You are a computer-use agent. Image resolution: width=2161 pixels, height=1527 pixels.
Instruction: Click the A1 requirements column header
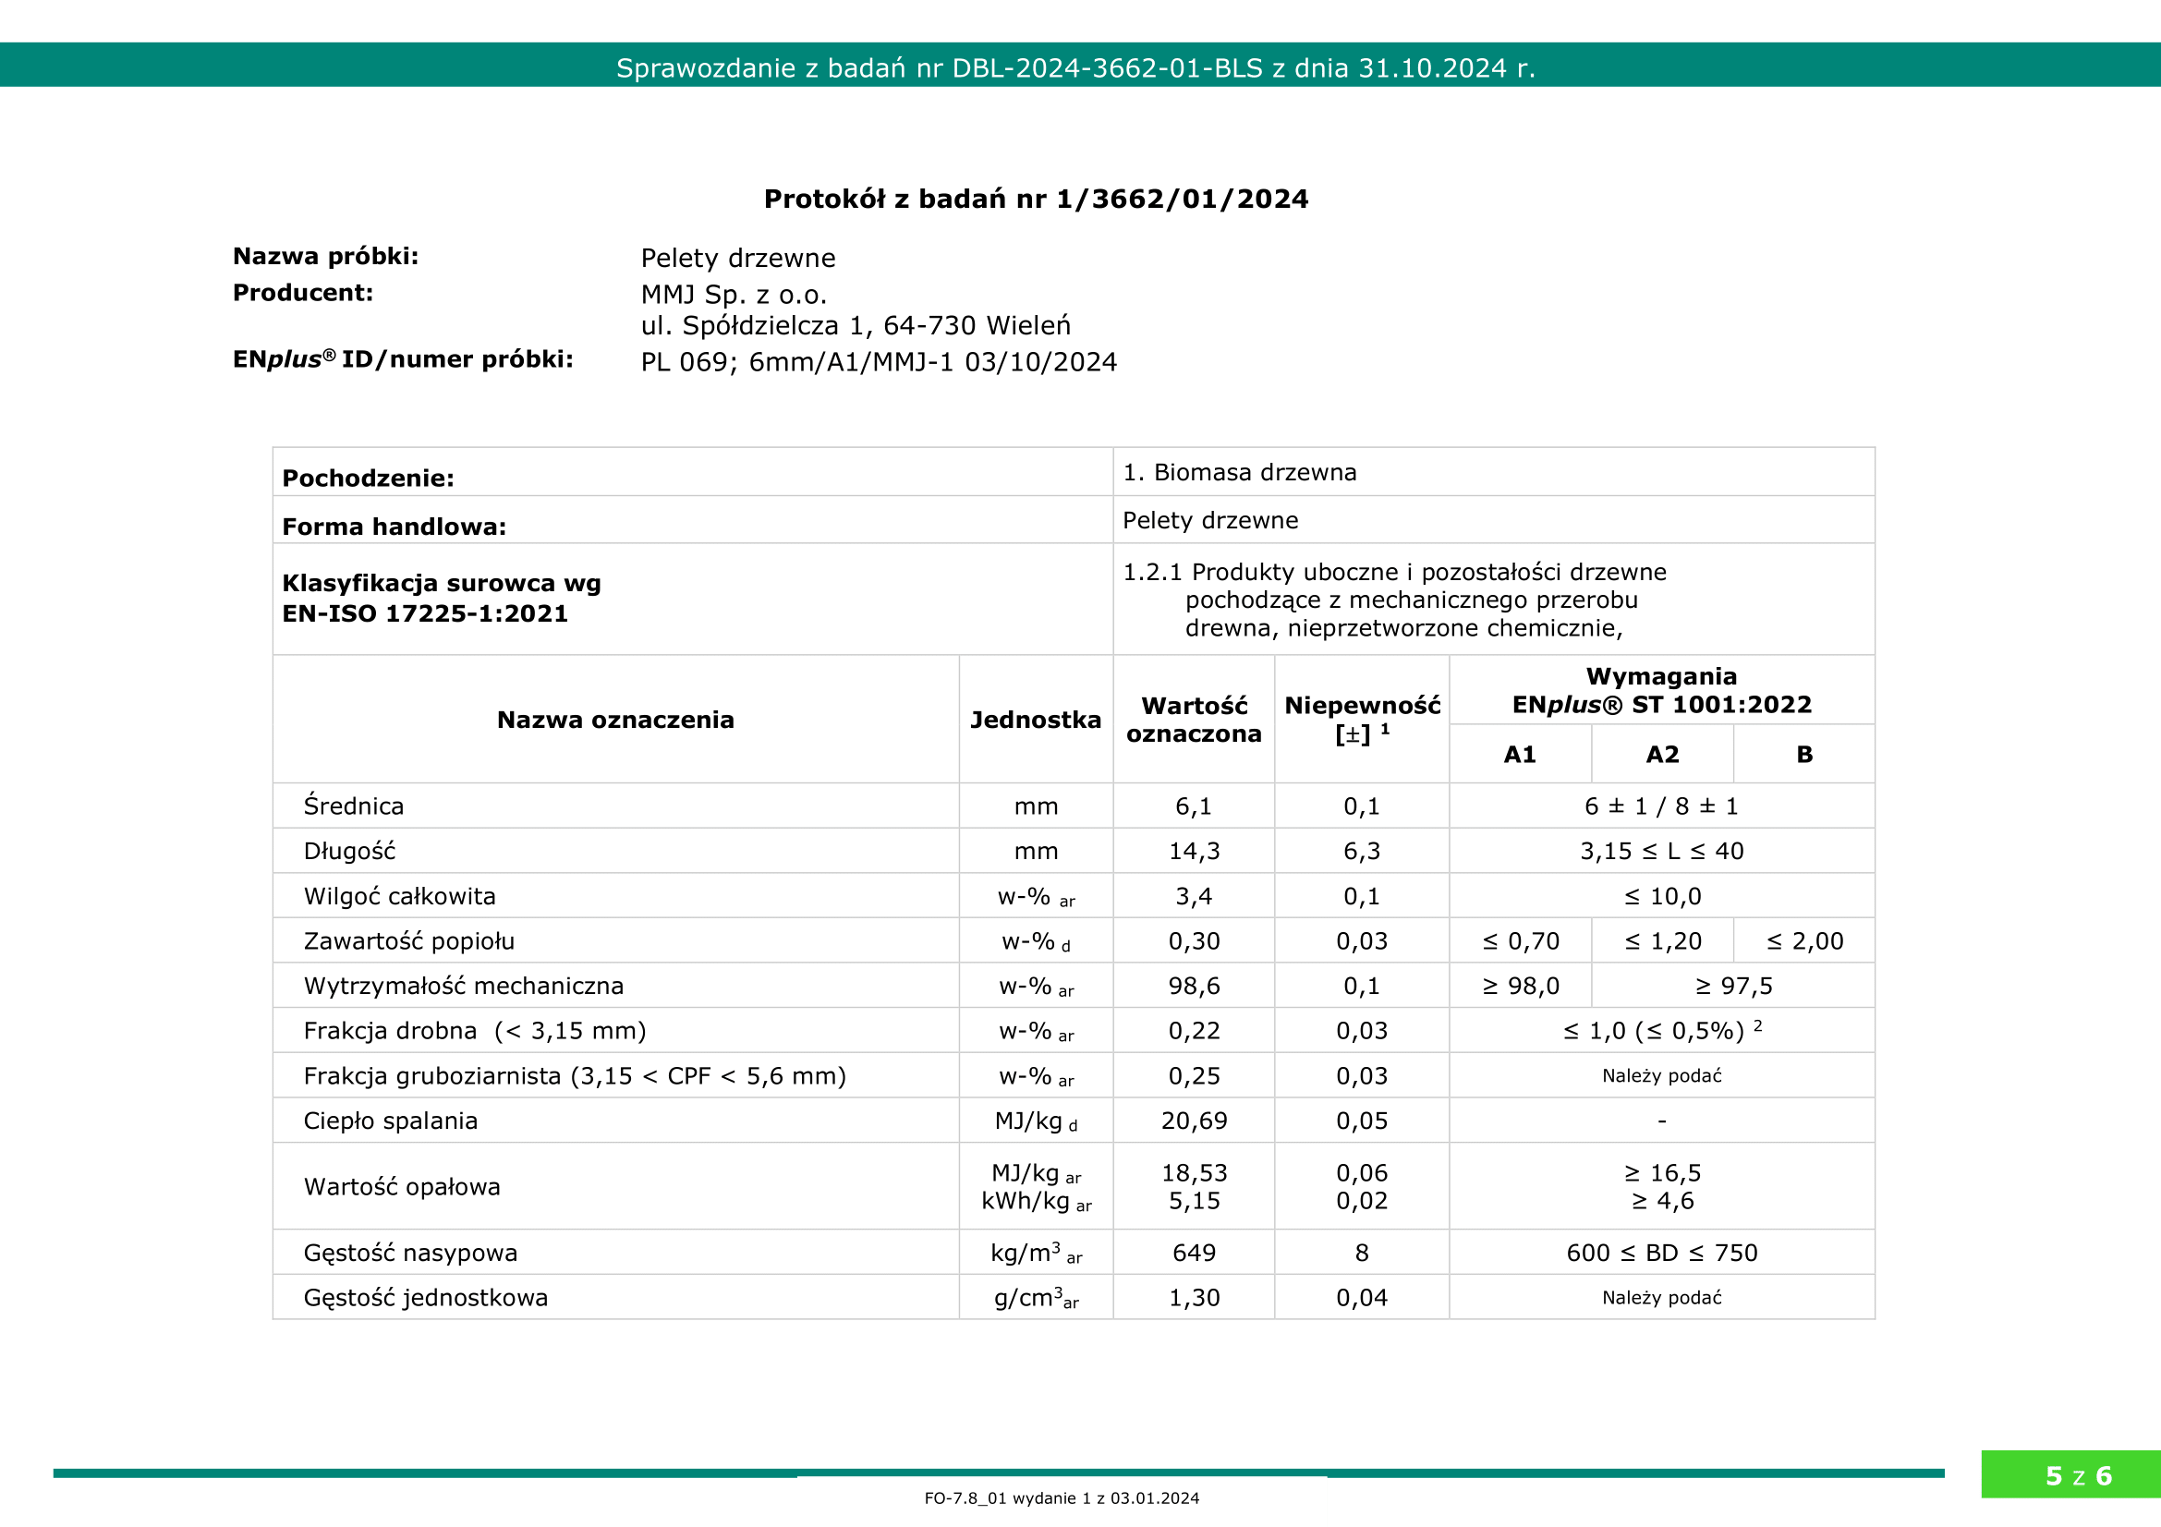[1519, 755]
